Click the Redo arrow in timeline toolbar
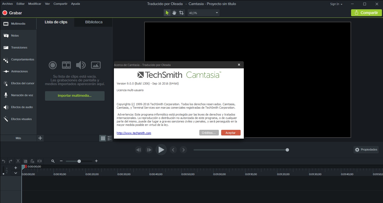The height and width of the screenshot is (203, 383). tap(11, 161)
